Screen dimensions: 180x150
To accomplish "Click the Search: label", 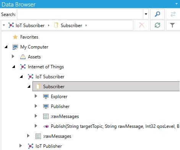I will 8,15.
